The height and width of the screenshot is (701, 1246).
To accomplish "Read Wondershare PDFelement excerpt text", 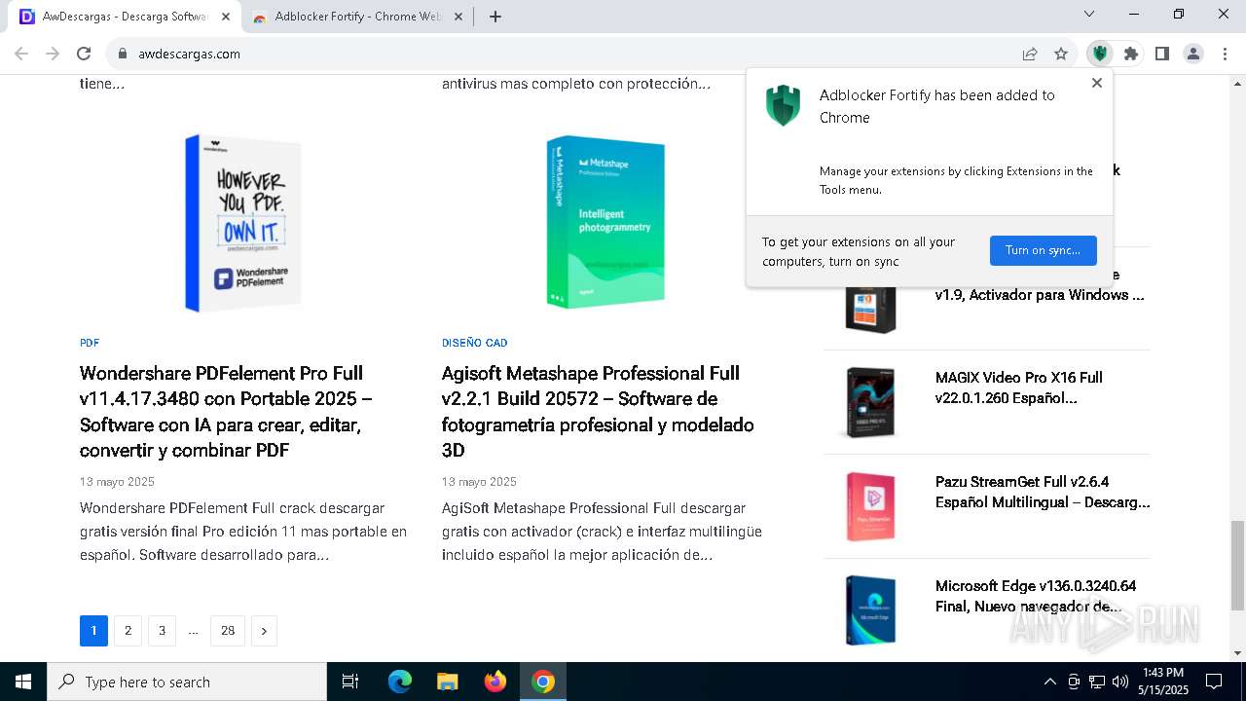I will pyautogui.click(x=243, y=532).
